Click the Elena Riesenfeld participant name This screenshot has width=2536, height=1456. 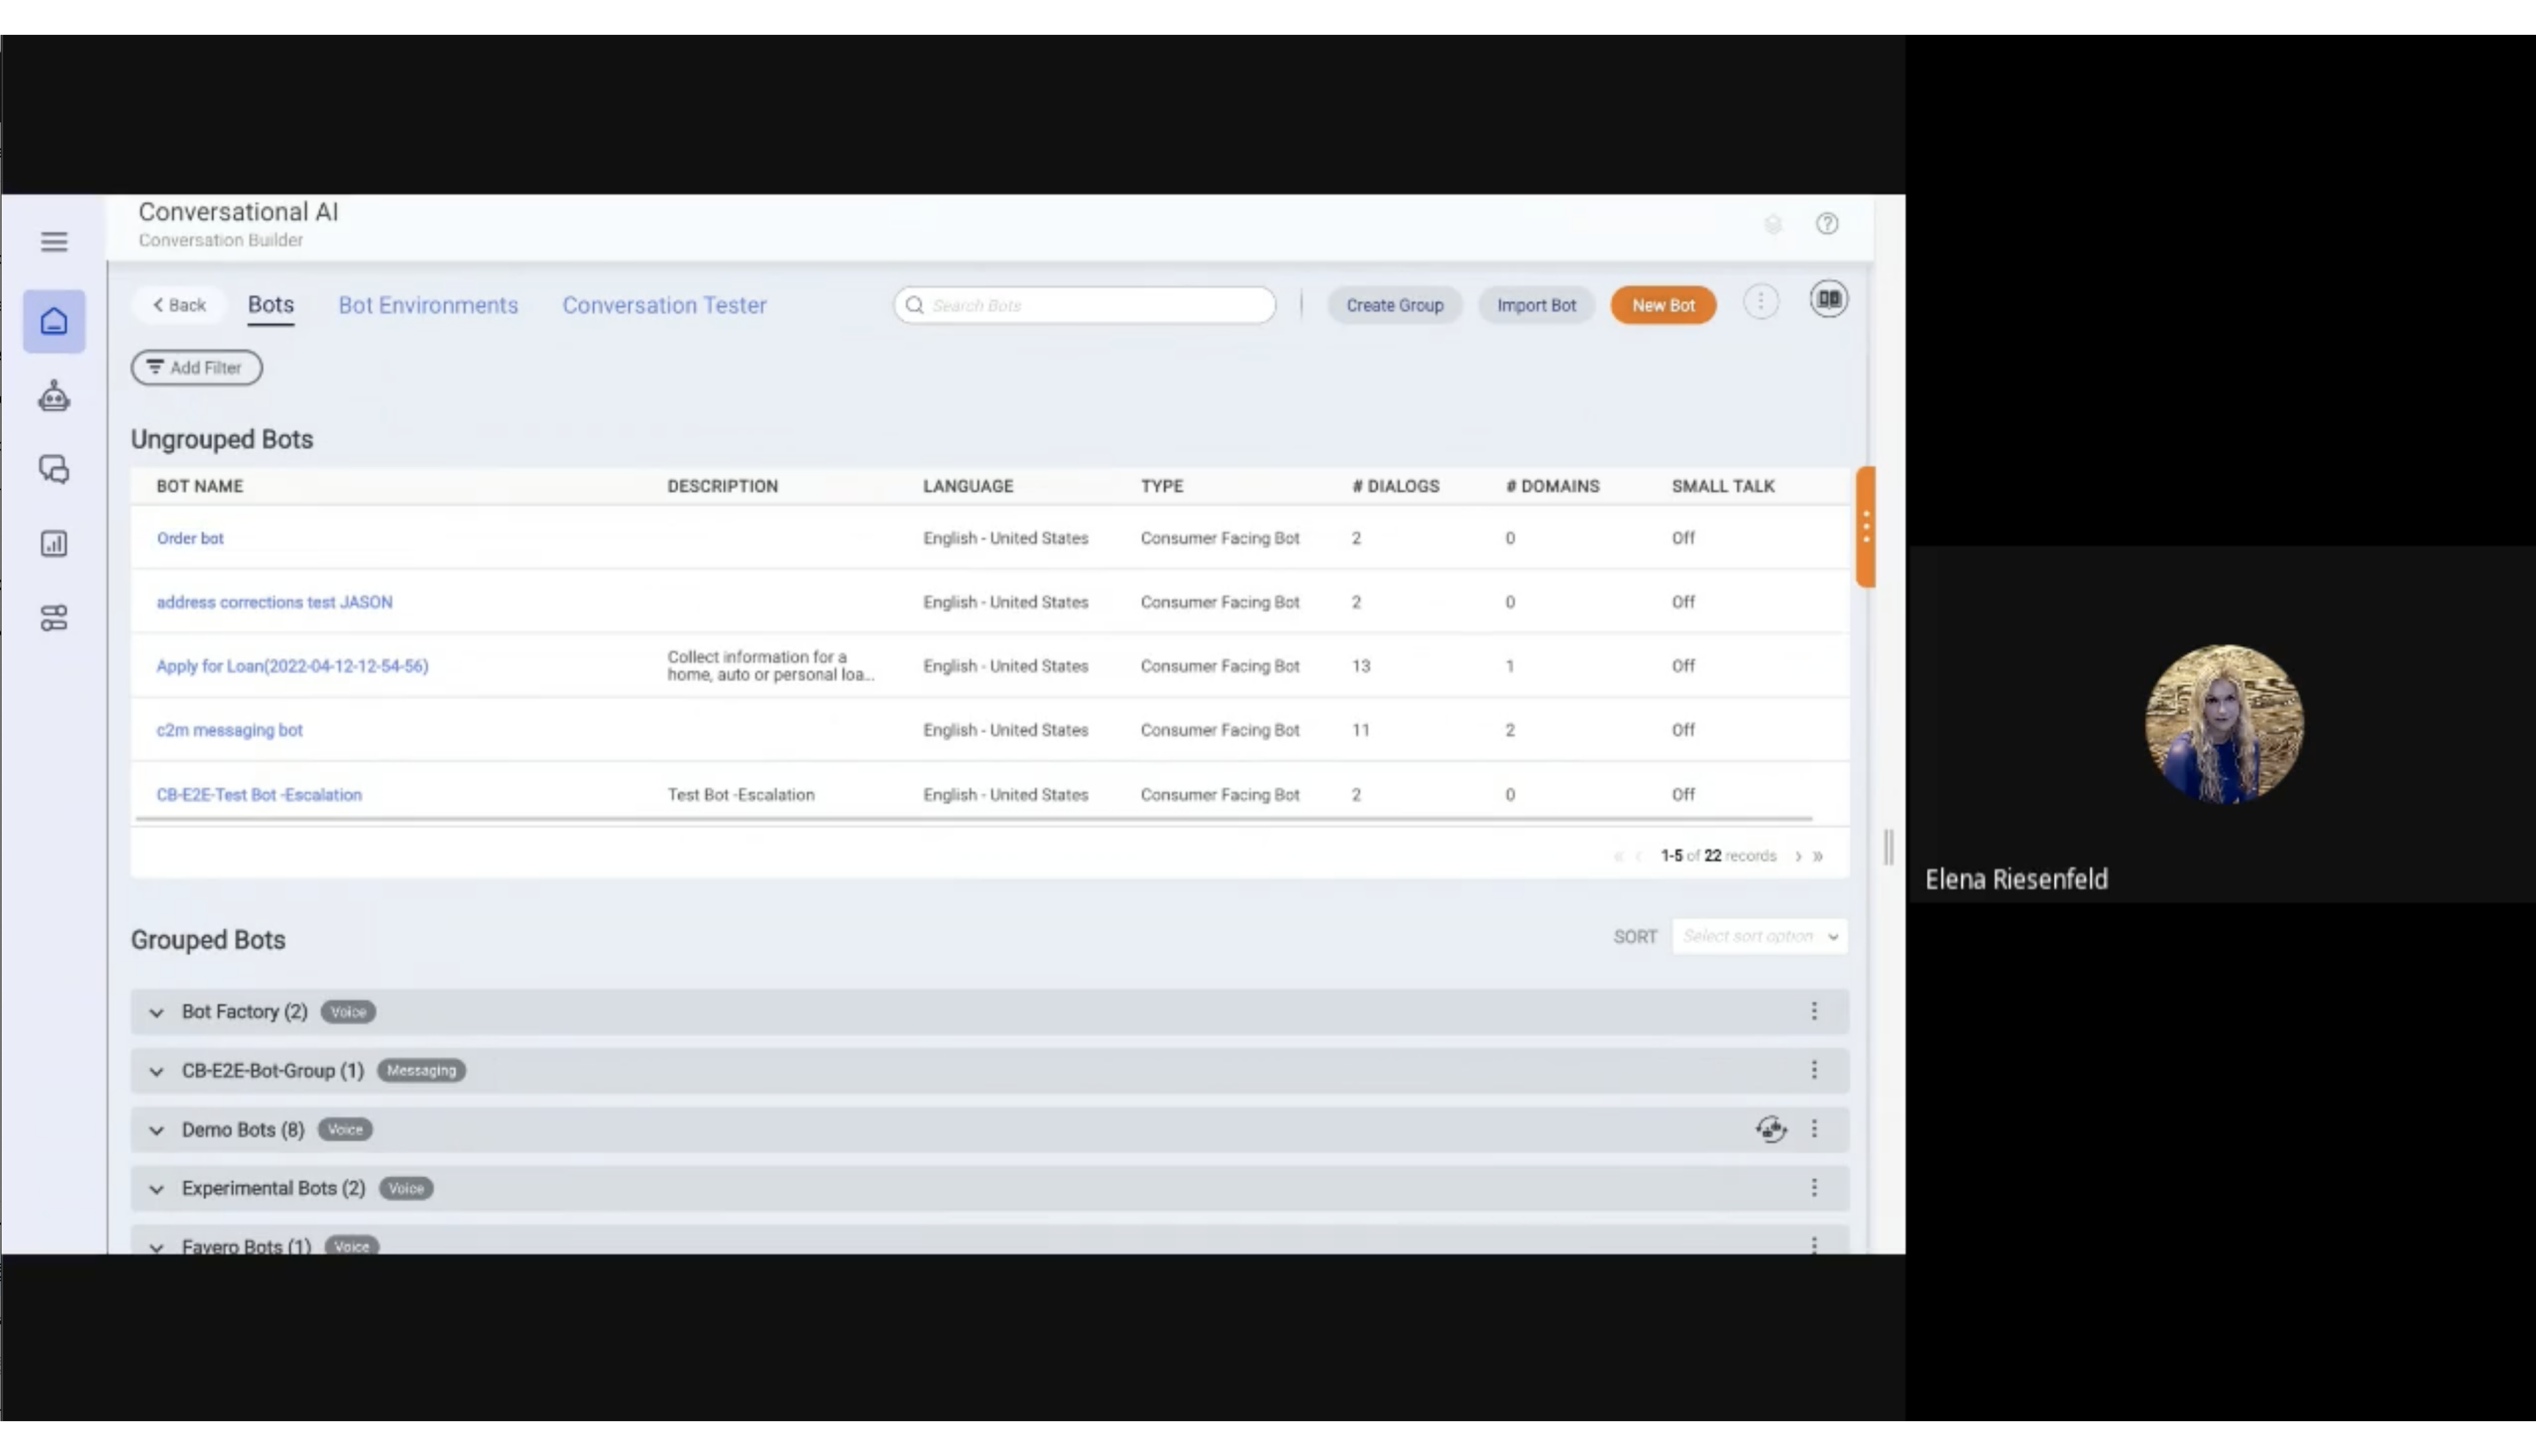click(2016, 879)
